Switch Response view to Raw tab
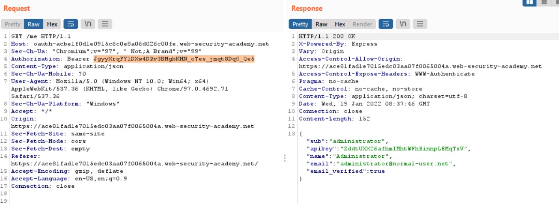 coord(321,24)
